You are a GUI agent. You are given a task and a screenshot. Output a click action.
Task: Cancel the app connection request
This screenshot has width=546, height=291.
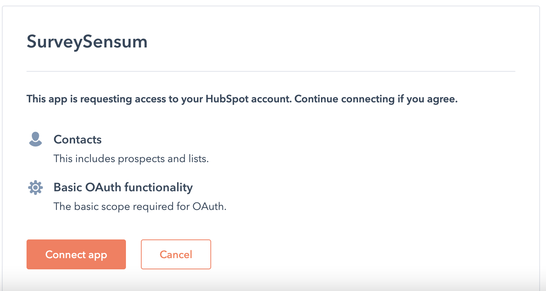click(x=176, y=254)
